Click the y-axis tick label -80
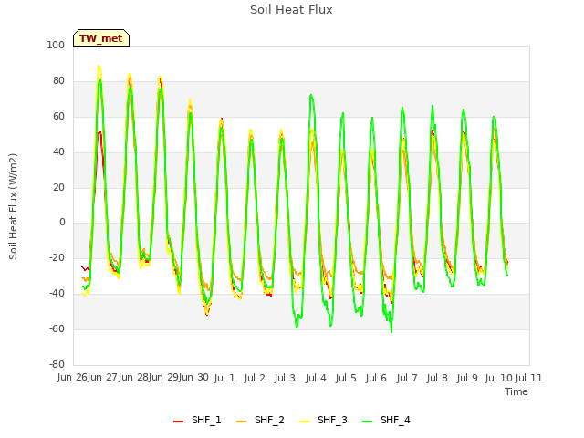 coord(57,364)
